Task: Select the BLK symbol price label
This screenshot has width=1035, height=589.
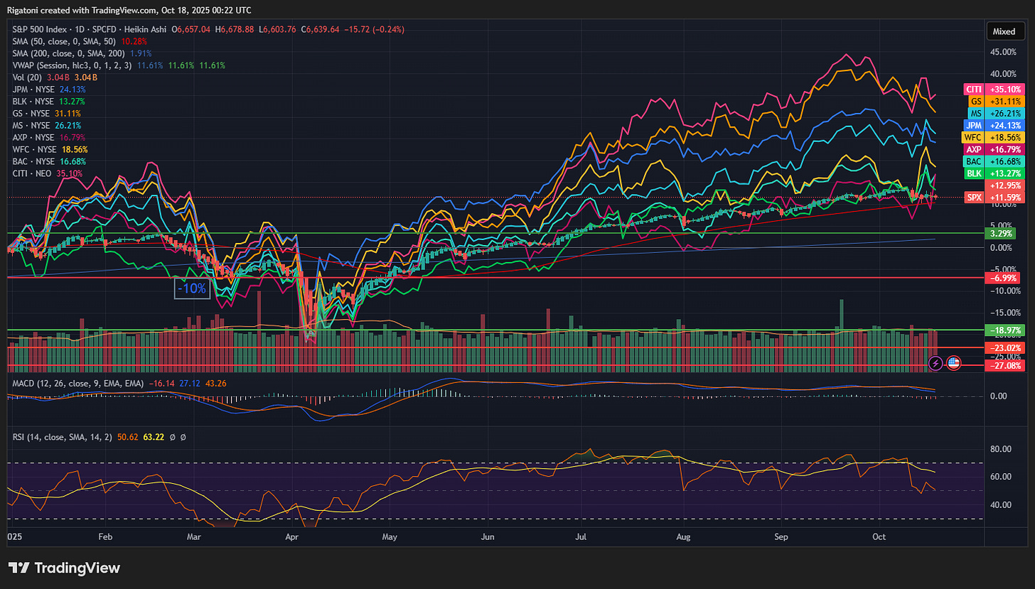Action: point(974,173)
